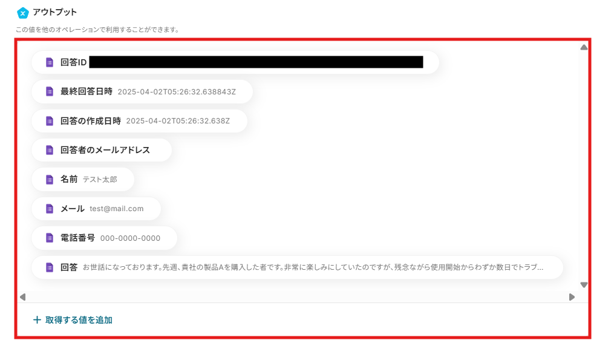Viewport: 614px width, 363px height.
Task: Click the blue hexagon icon beside アウトプット
Action: (23, 13)
